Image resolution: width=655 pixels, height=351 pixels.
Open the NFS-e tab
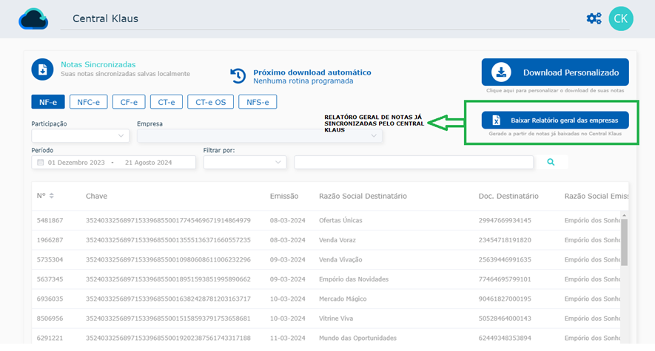pyautogui.click(x=258, y=102)
